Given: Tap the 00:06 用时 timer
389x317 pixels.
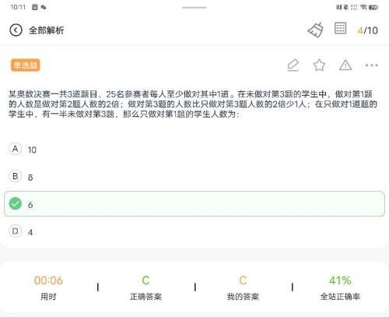Looking at the screenshot, I should (x=48, y=287).
